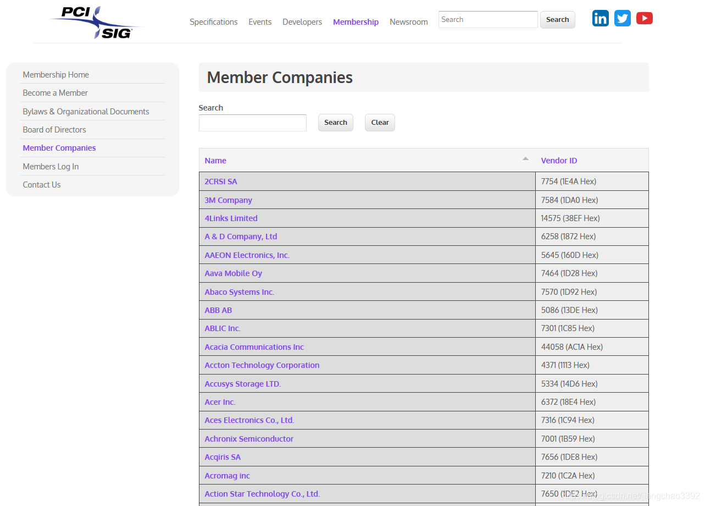Select vendor ID 14575 (38EF Hex)
This screenshot has width=705, height=506.
point(570,218)
